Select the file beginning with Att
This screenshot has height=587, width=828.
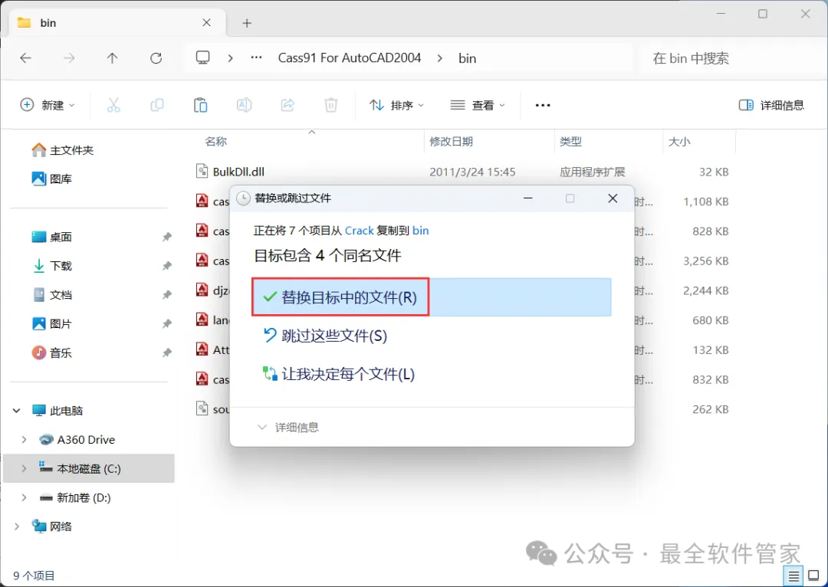point(212,349)
